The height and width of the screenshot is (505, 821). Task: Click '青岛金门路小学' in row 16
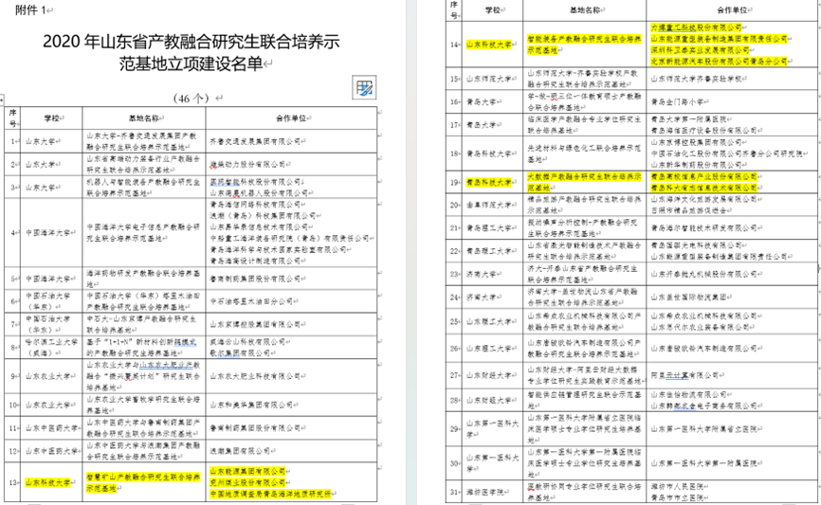[677, 101]
